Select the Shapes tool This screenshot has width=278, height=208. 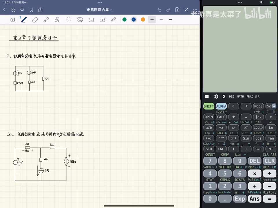(x=57, y=20)
